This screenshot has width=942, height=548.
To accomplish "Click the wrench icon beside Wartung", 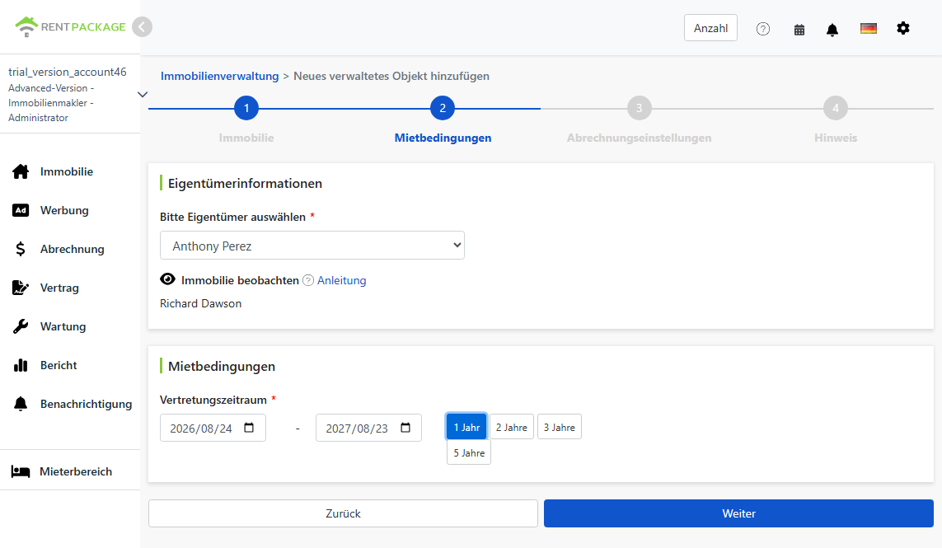I will coord(21,326).
